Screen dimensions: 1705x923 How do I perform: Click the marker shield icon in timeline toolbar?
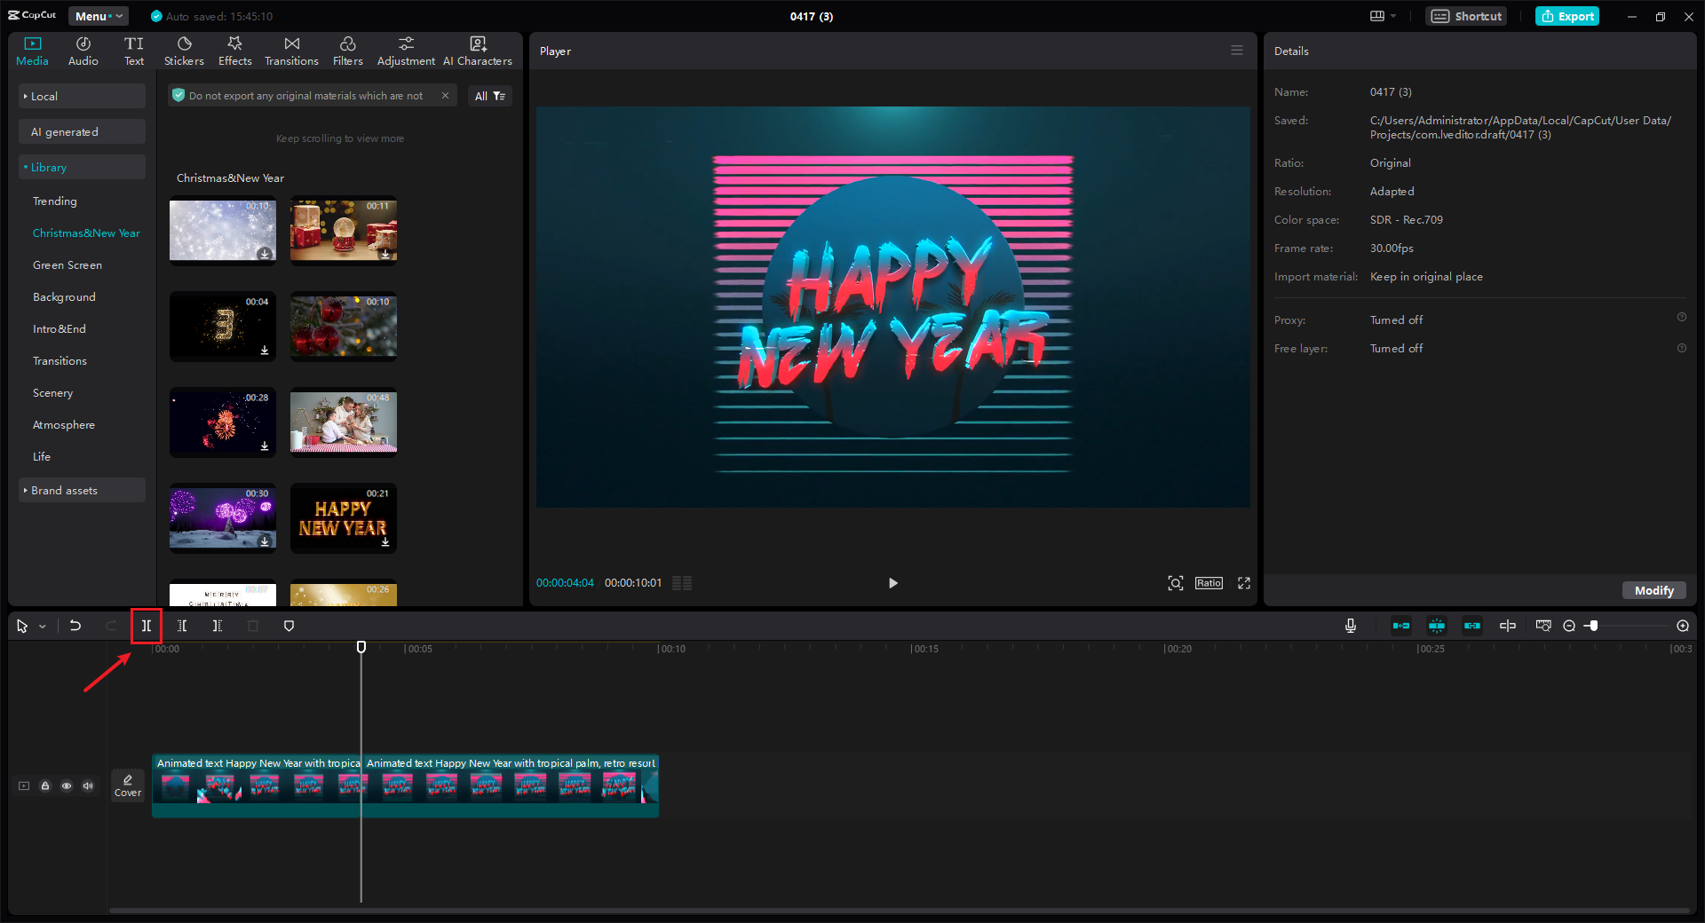tap(289, 626)
